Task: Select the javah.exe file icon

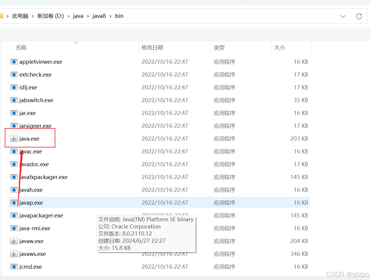Action: (14, 190)
